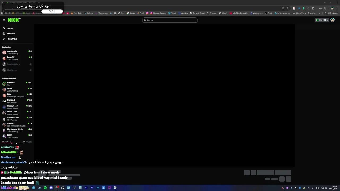
Task: Collapse recommended list with Show Less
Action: [27, 142]
